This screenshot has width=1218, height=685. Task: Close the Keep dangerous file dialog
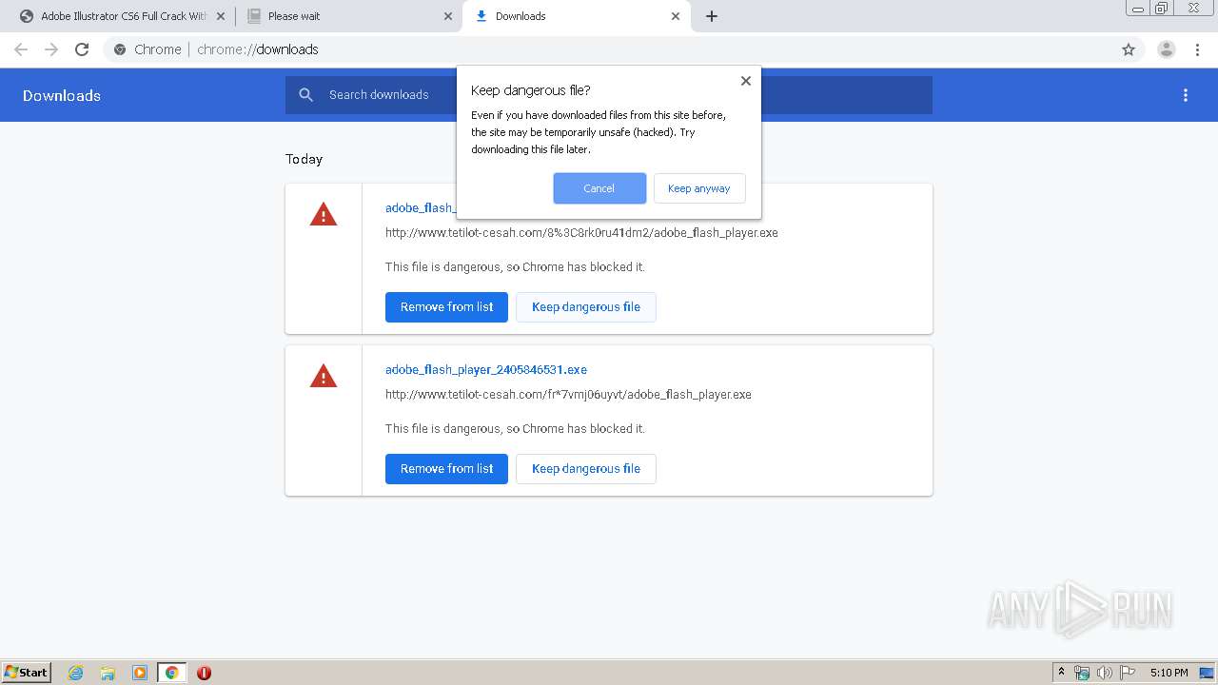746,81
